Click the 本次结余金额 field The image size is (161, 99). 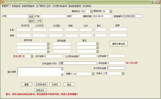(x=116, y=68)
